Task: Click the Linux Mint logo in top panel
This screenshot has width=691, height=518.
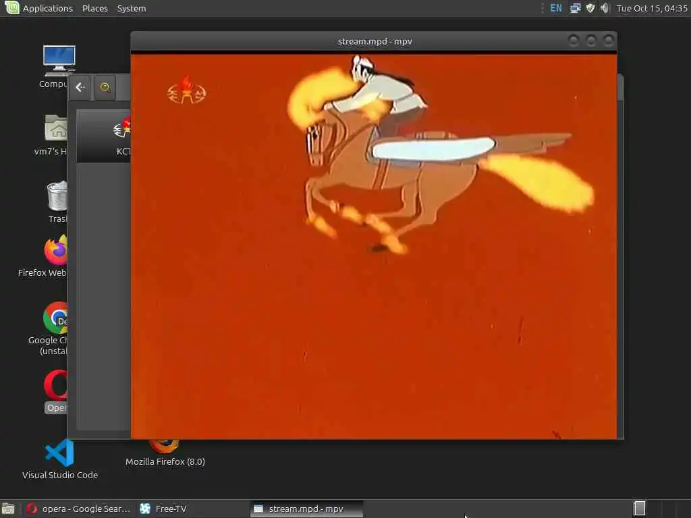Action: tap(12, 7)
